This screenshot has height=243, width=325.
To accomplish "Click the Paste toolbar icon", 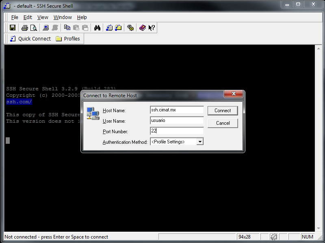I will [x=76, y=28].
